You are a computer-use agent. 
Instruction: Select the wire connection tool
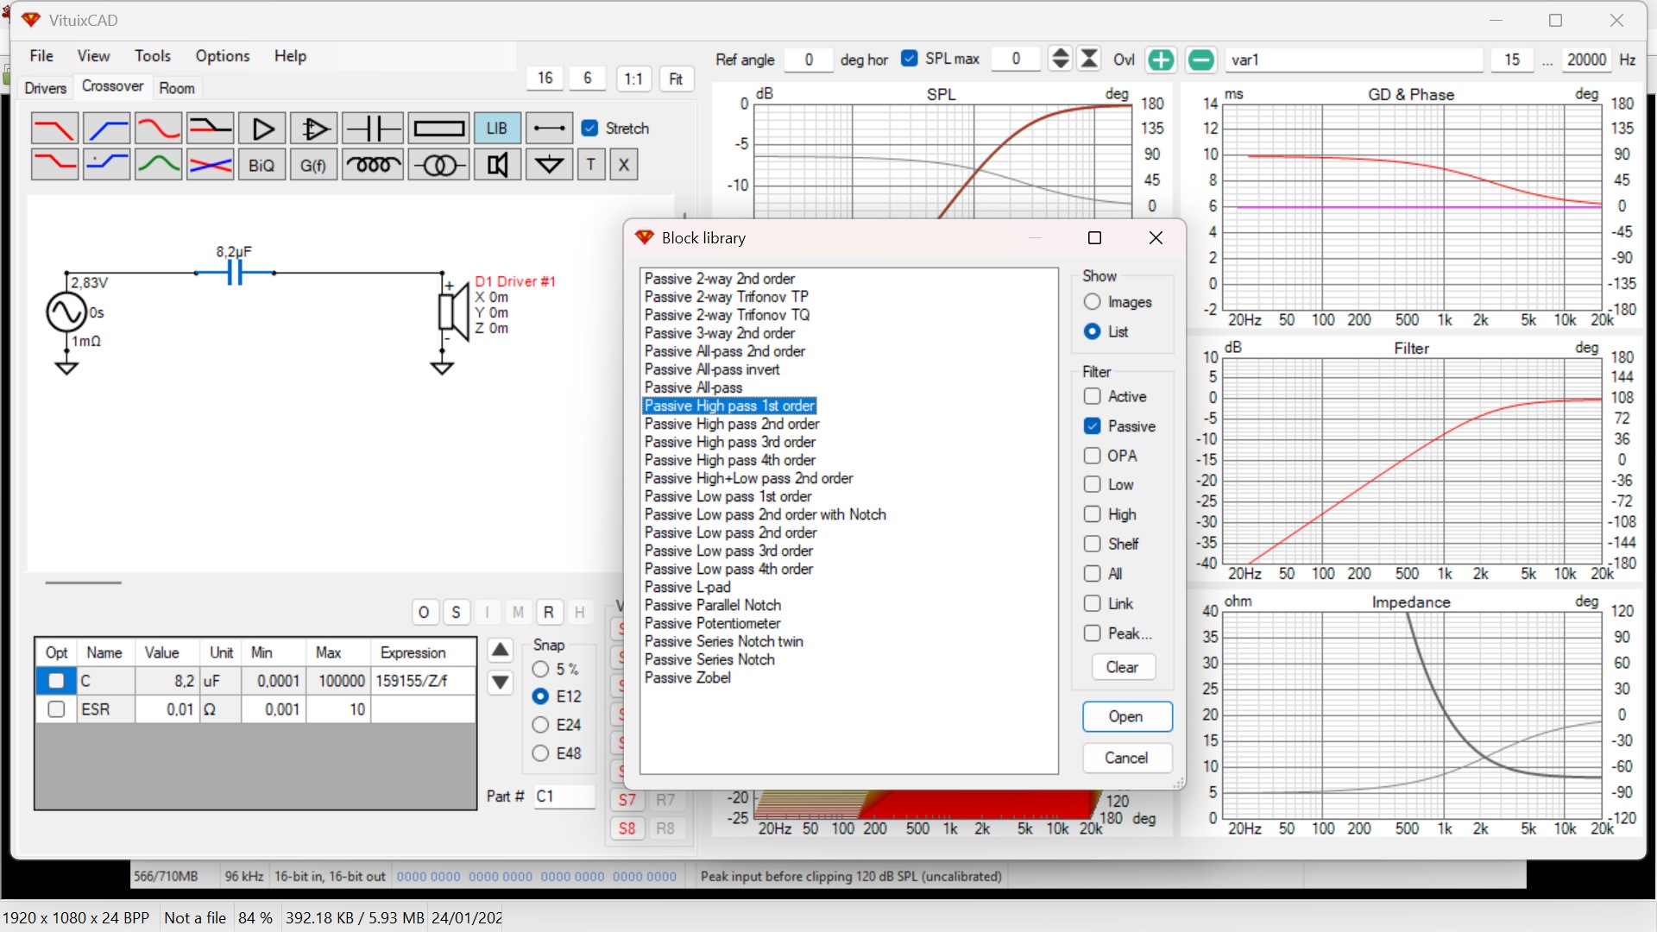549,129
